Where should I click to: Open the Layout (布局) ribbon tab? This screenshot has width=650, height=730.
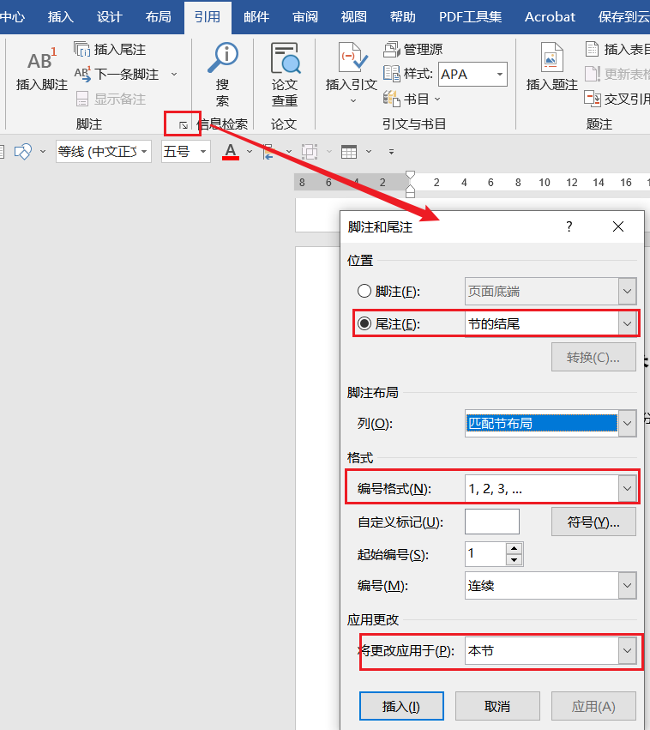pyautogui.click(x=158, y=16)
